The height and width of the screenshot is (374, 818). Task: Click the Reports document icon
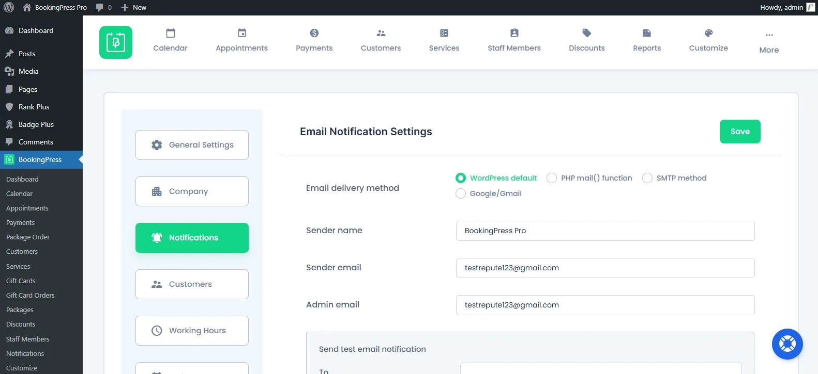click(647, 33)
